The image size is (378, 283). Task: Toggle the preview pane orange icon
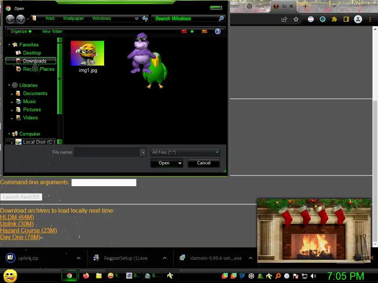coord(205,31)
